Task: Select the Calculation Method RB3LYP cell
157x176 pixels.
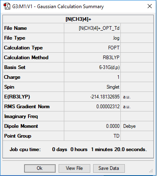Action: click(x=92, y=58)
